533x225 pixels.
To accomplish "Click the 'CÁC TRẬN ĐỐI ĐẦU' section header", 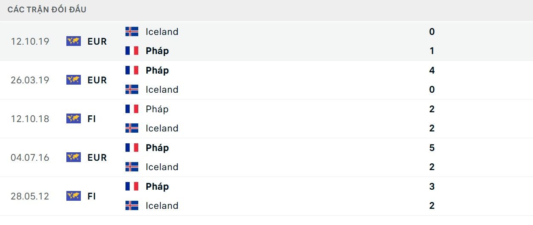I will [47, 9].
